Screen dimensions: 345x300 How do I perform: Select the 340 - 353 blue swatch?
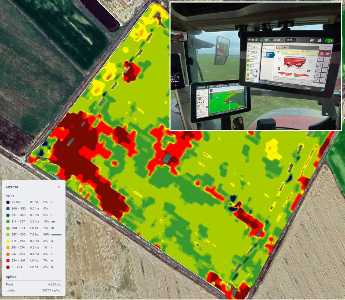pyautogui.click(x=8, y=209)
